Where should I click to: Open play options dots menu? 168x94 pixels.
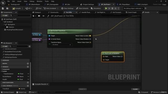point(119,8)
